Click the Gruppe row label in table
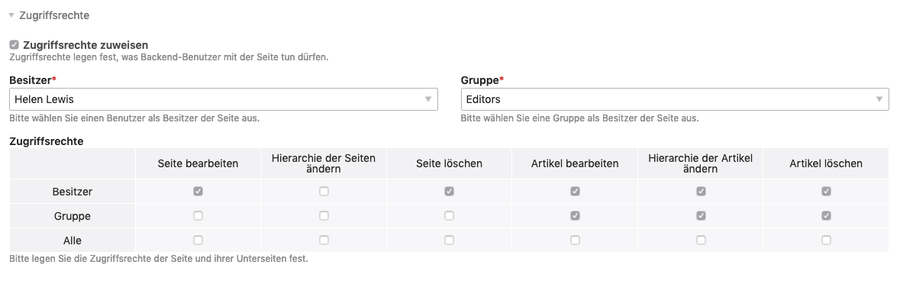 pos(73,216)
